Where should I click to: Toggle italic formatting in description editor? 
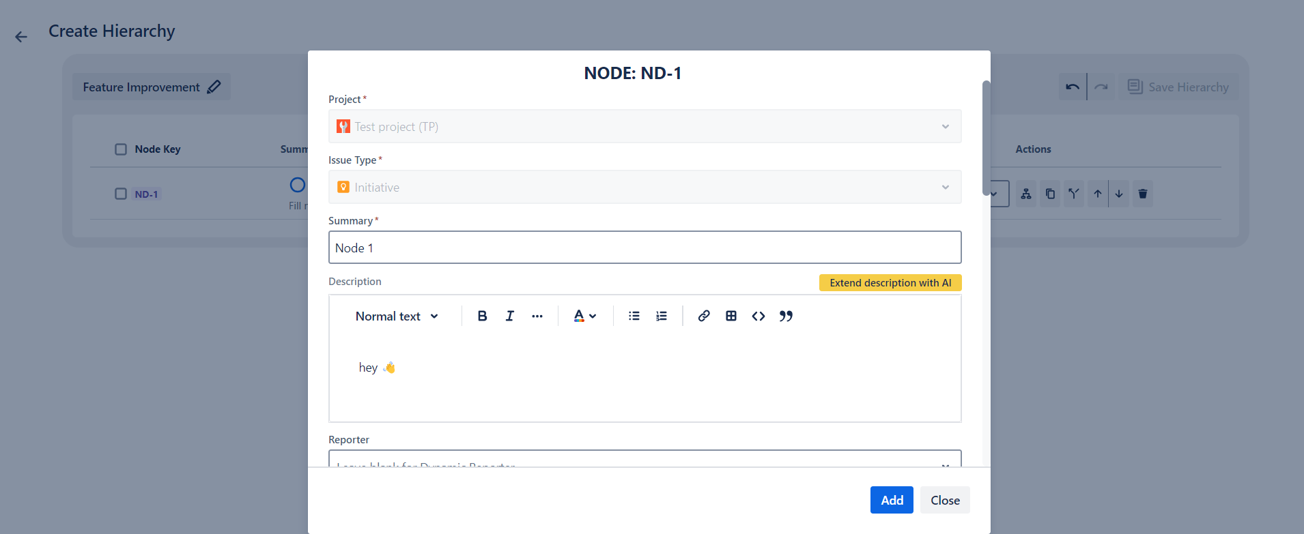point(509,316)
